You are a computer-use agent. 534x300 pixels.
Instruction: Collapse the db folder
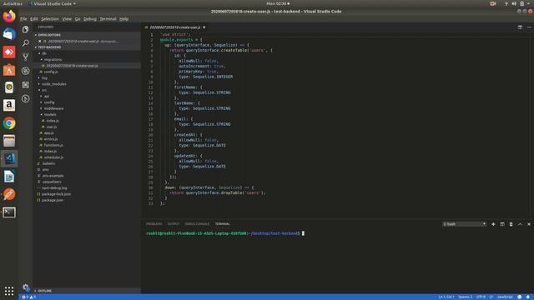click(x=44, y=53)
